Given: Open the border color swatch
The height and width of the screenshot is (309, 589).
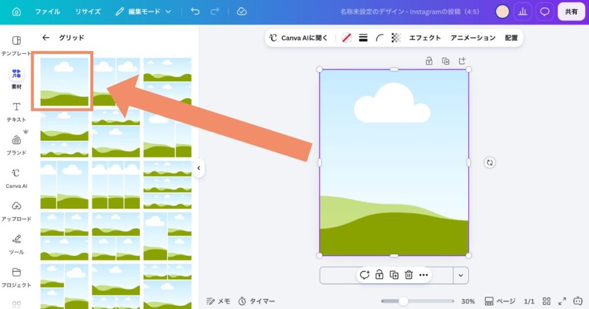Looking at the screenshot, I should pyautogui.click(x=346, y=38).
